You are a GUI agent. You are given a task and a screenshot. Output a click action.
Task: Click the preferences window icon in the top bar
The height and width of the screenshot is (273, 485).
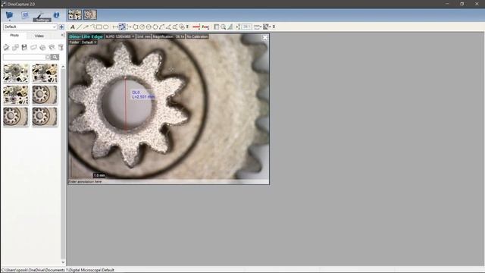tap(25, 15)
